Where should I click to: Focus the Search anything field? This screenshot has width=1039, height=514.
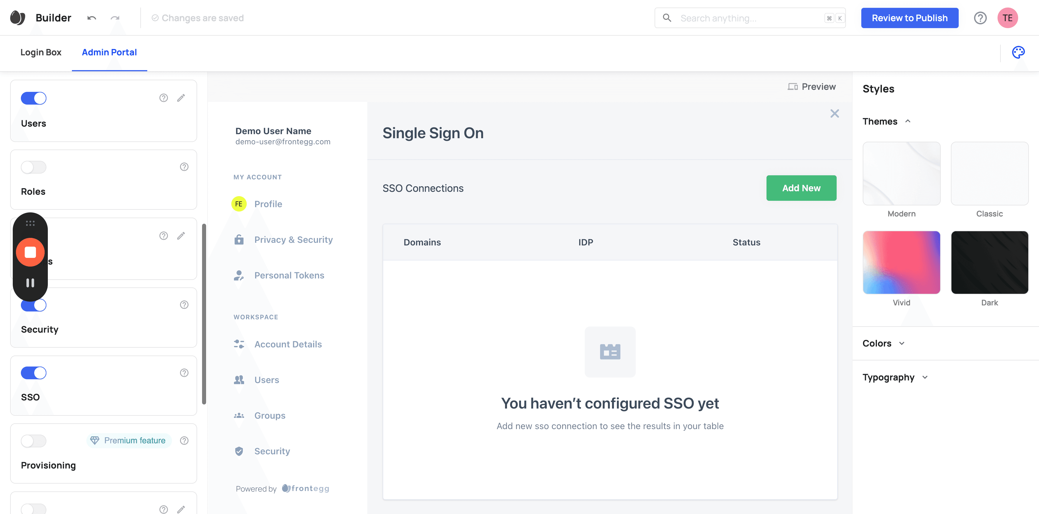[x=750, y=18]
